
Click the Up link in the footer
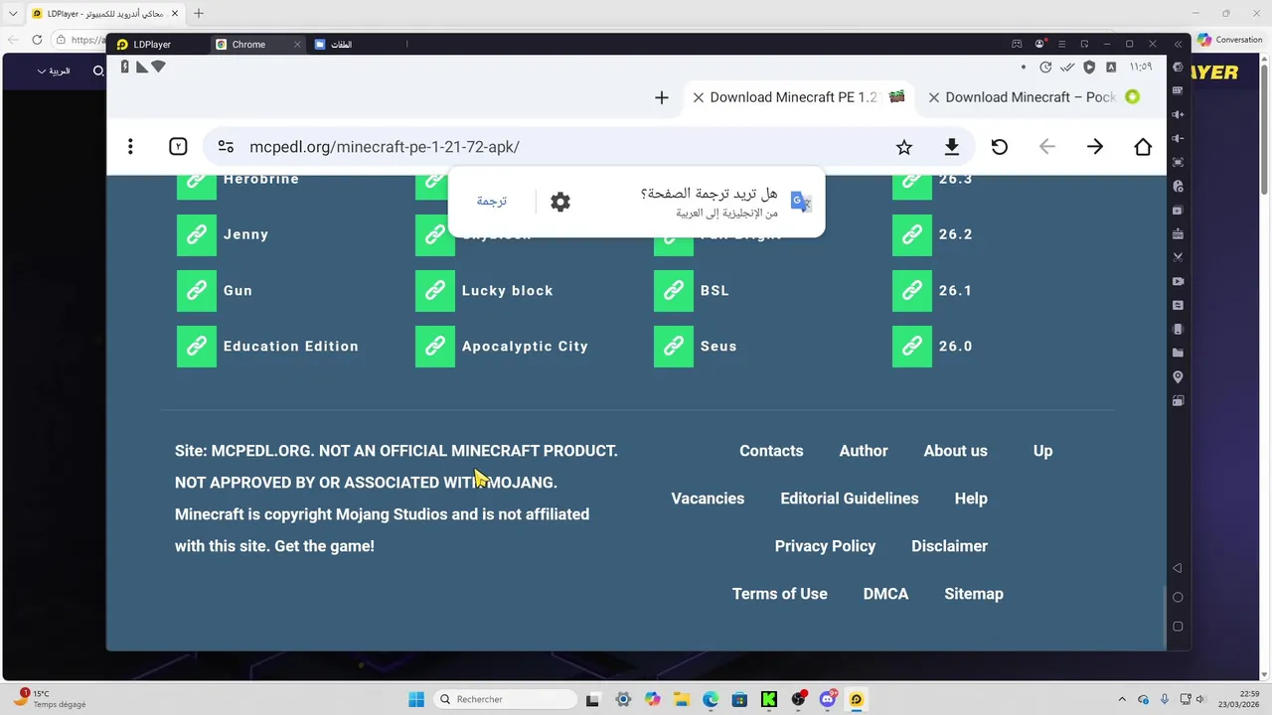tap(1042, 451)
